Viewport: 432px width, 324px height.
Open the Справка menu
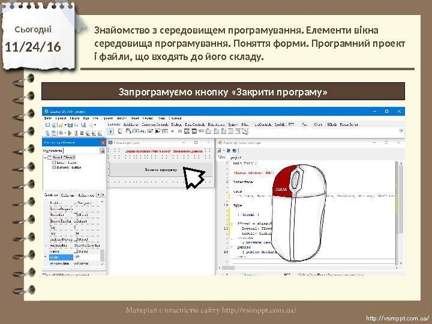175,118
